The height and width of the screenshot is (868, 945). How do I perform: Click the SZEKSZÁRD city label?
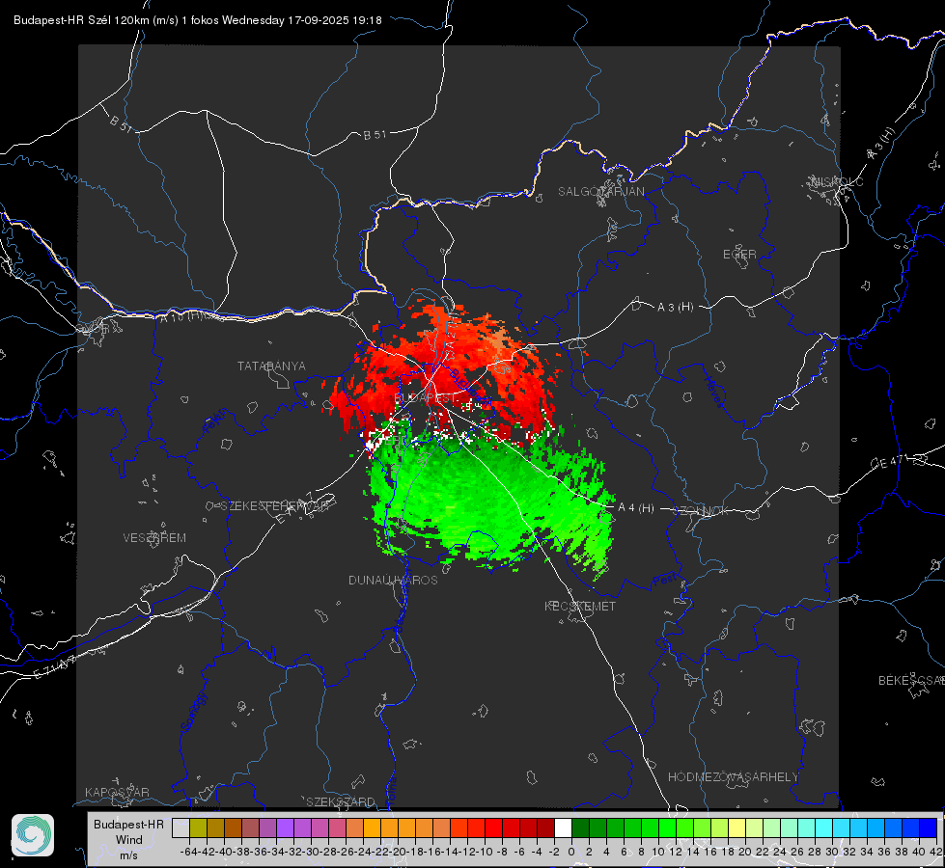[341, 801]
